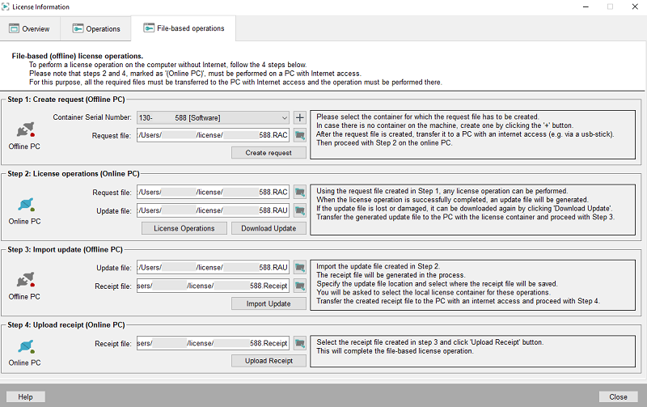Select the File-based operations tab
The height and width of the screenshot is (407, 647).
(184, 28)
